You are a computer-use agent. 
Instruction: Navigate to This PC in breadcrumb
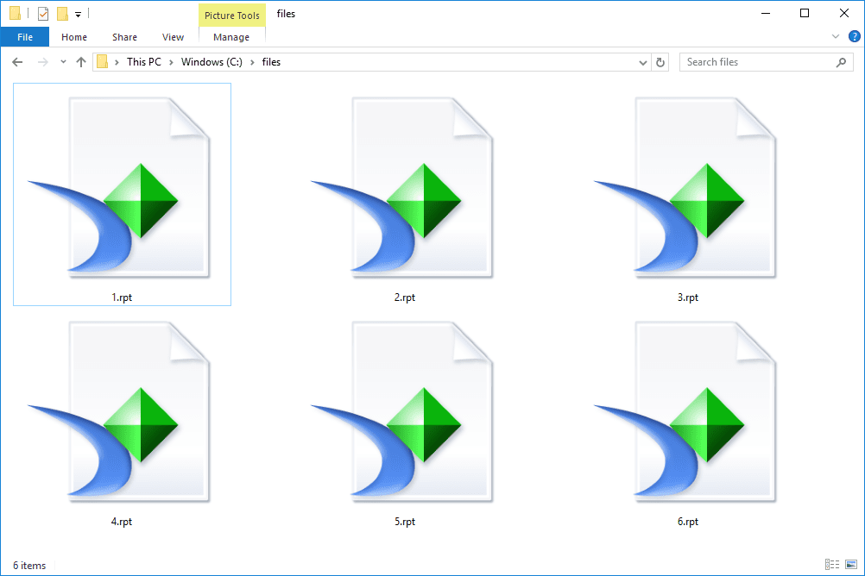click(x=143, y=62)
